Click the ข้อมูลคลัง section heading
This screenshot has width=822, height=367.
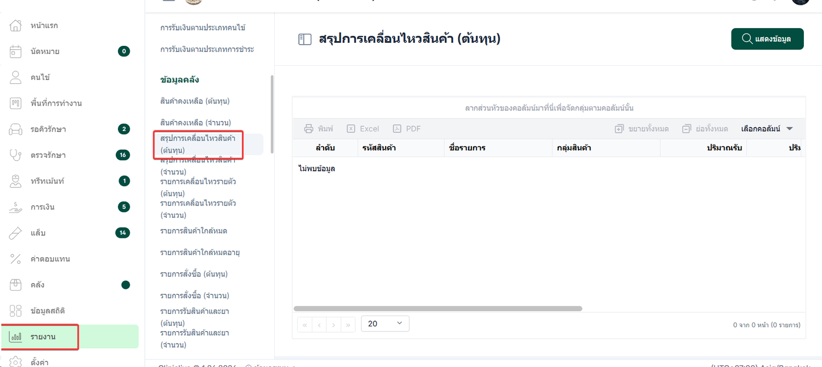180,80
